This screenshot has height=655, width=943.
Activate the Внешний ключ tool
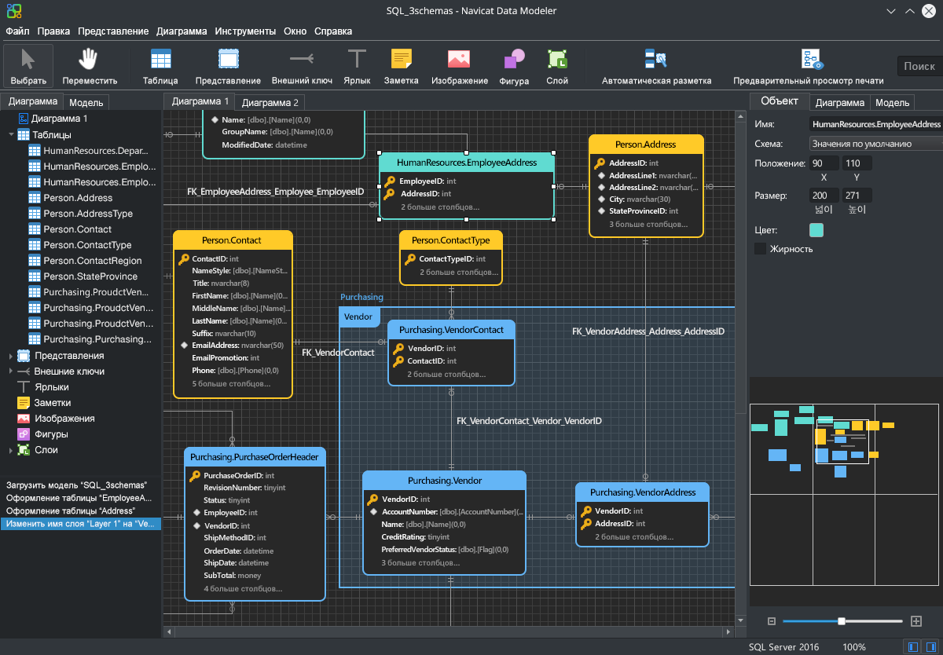301,65
